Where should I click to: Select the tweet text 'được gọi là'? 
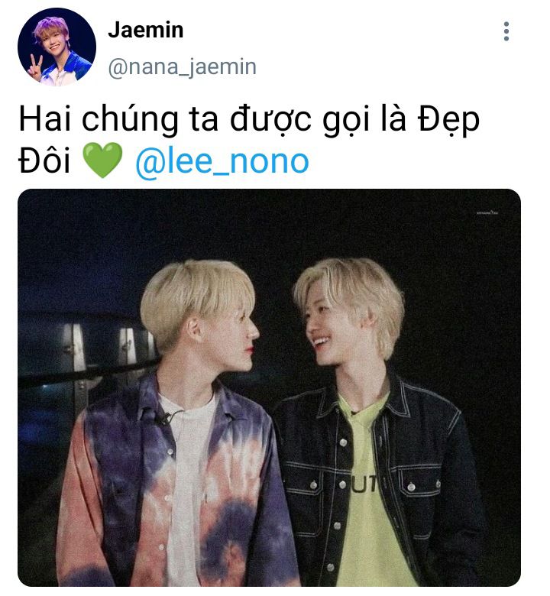[318, 120]
